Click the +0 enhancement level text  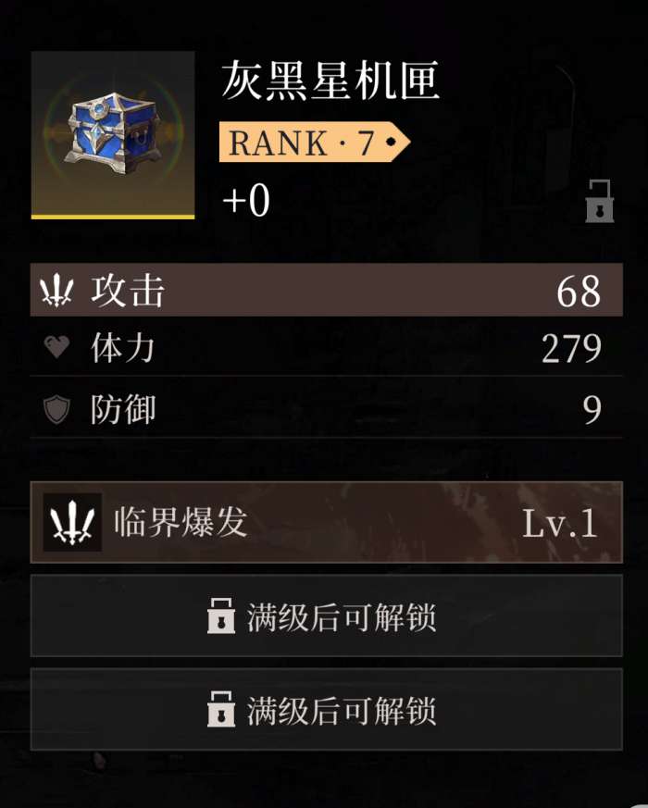tap(246, 201)
